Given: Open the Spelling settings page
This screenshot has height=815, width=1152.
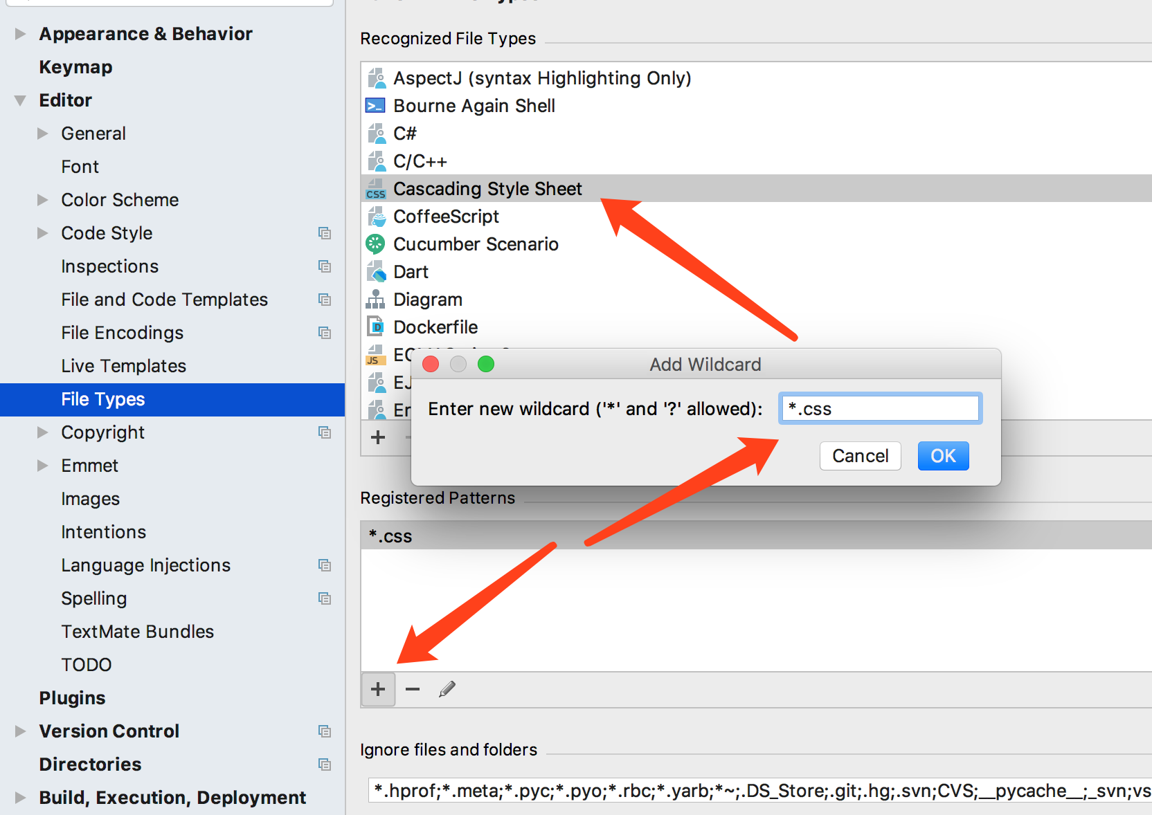Looking at the screenshot, I should pos(93,598).
